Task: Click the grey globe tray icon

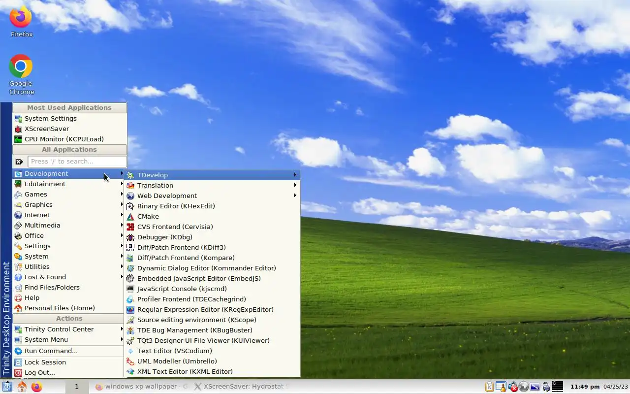Action: [523, 387]
